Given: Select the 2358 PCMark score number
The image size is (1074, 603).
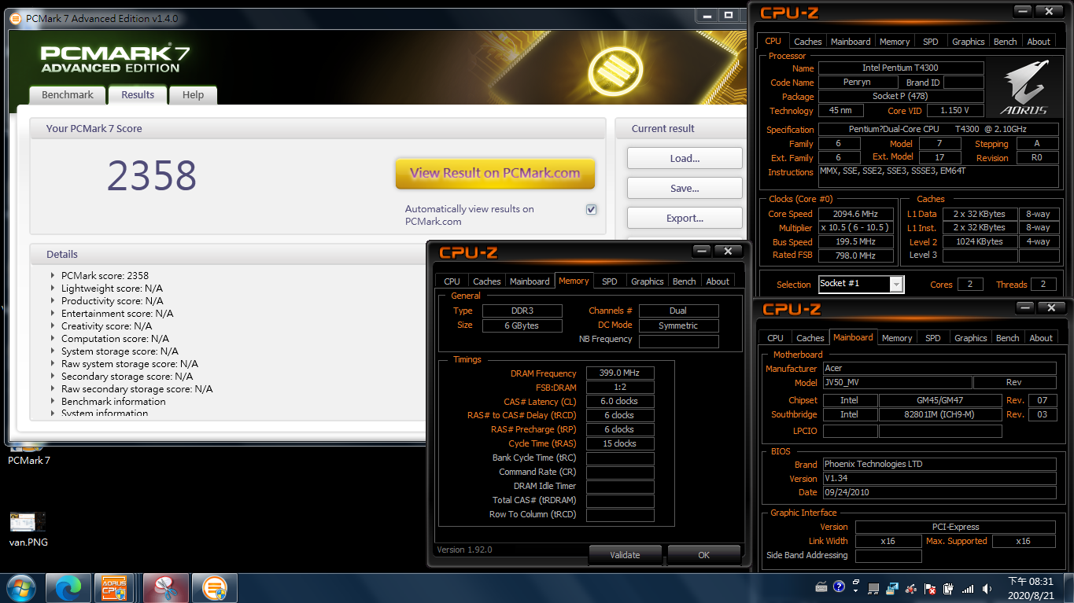Looking at the screenshot, I should pyautogui.click(x=152, y=175).
